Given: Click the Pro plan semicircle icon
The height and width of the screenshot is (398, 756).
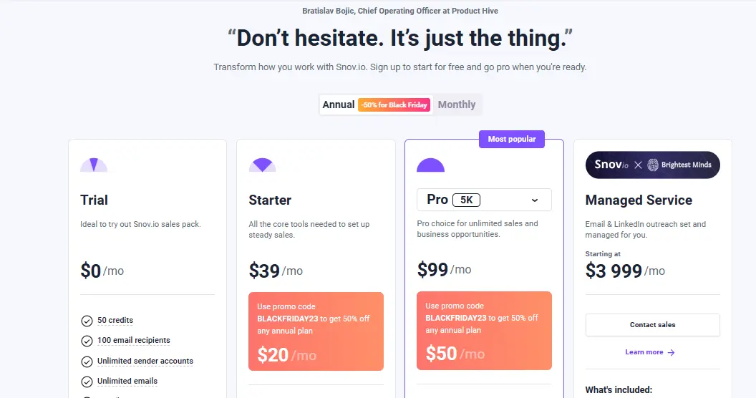Looking at the screenshot, I should pos(430,165).
